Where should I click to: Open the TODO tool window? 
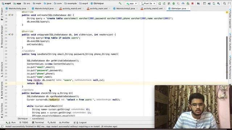click(x=24, y=122)
